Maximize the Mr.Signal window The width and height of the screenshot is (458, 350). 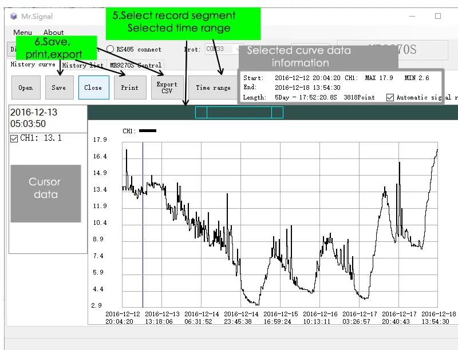click(438, 16)
